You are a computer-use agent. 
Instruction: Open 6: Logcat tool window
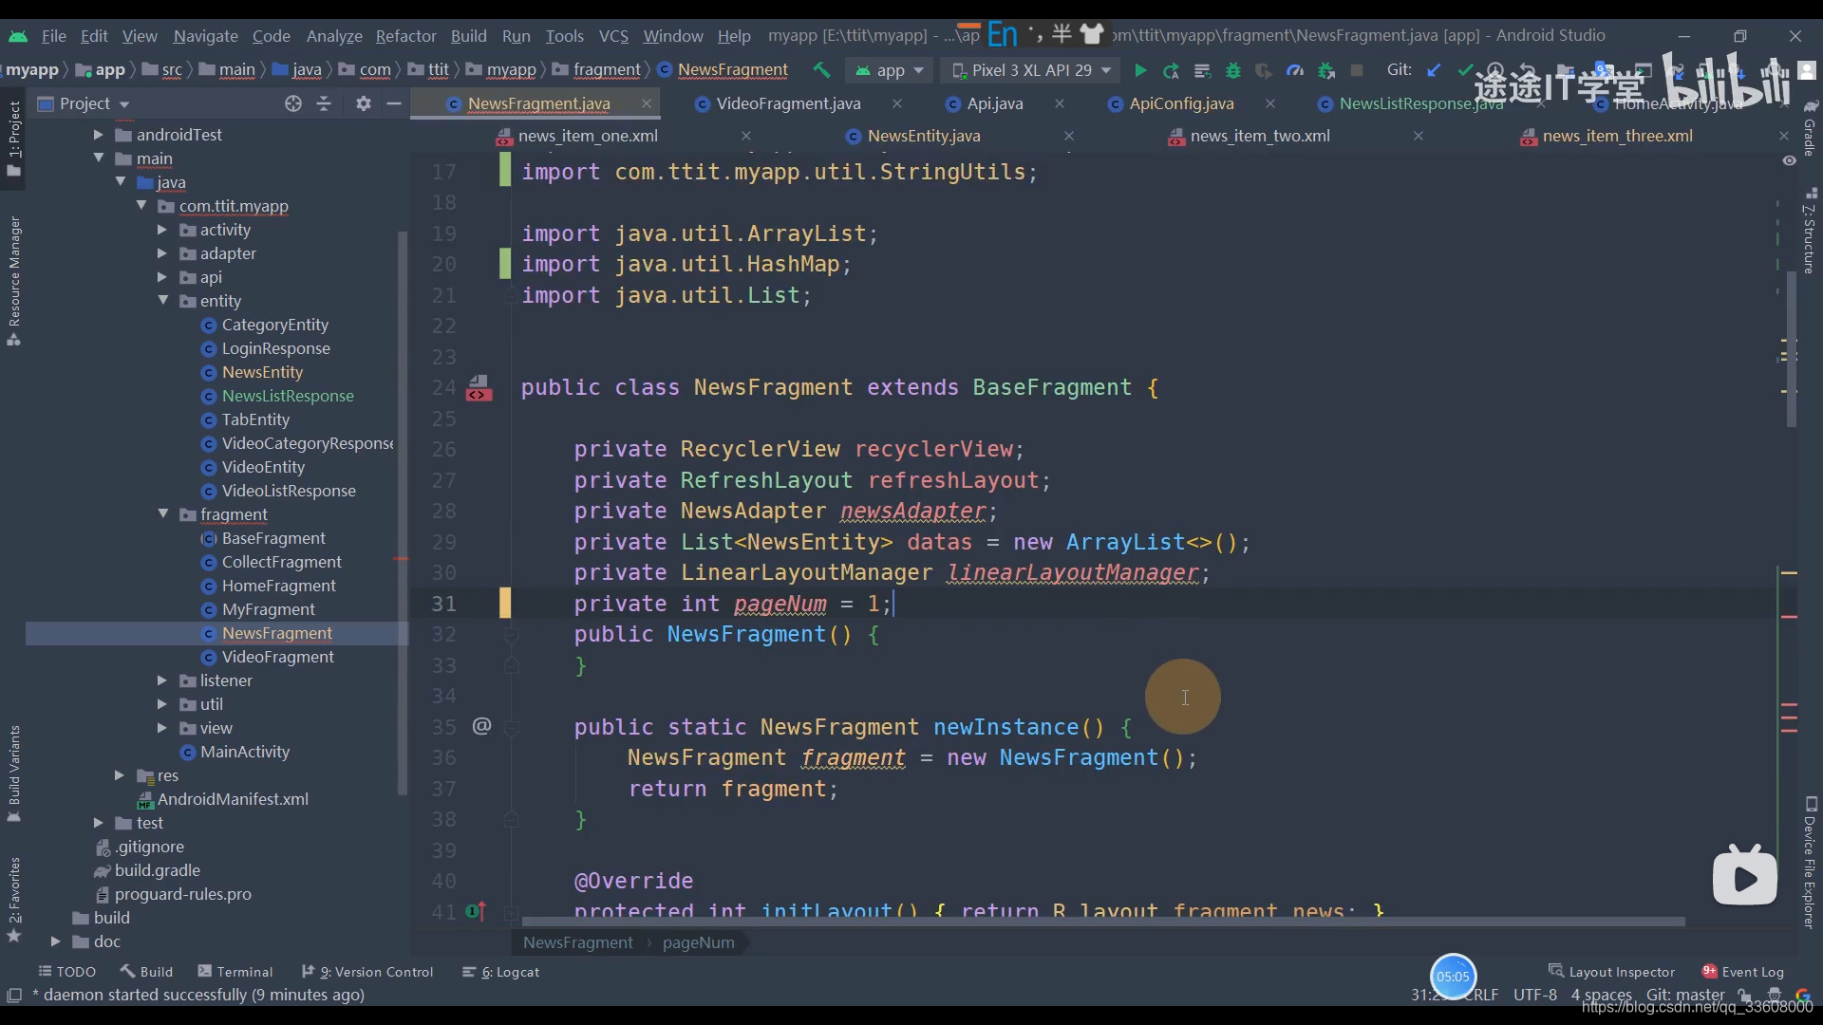(500, 972)
